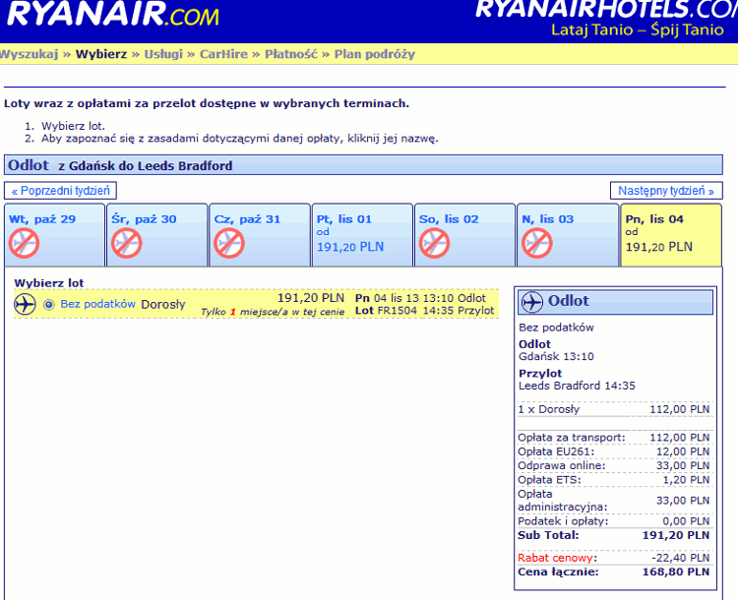Click Plan podróży breadcrumb step
Screen dimensions: 738x600
[x=375, y=54]
